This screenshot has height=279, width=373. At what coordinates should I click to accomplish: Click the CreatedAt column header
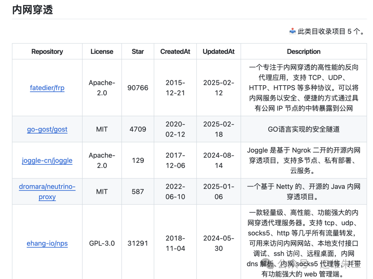175,51
